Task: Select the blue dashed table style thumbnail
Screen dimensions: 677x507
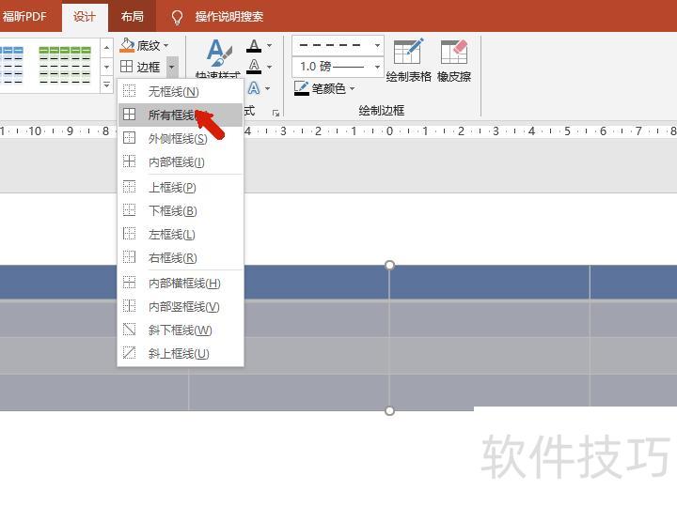Action: pyautogui.click(x=11, y=65)
